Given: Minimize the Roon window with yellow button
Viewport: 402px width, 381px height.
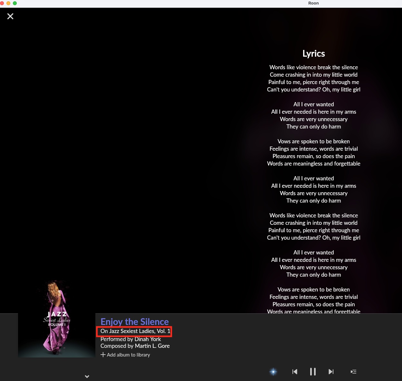Looking at the screenshot, I should 8,3.
